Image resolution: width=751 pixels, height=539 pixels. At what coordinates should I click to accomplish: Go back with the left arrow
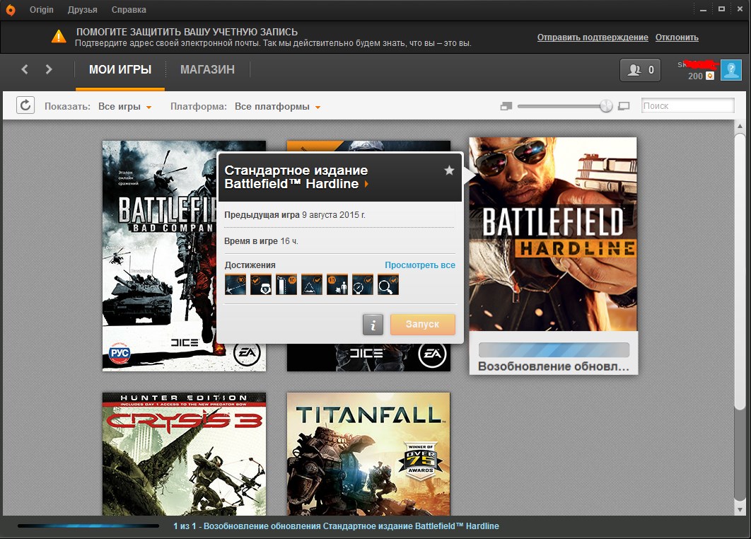point(25,69)
